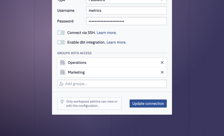The width and height of the screenshot is (224, 136).
Task: Click the Type dropdown arrow
Action: [x=162, y=1]
